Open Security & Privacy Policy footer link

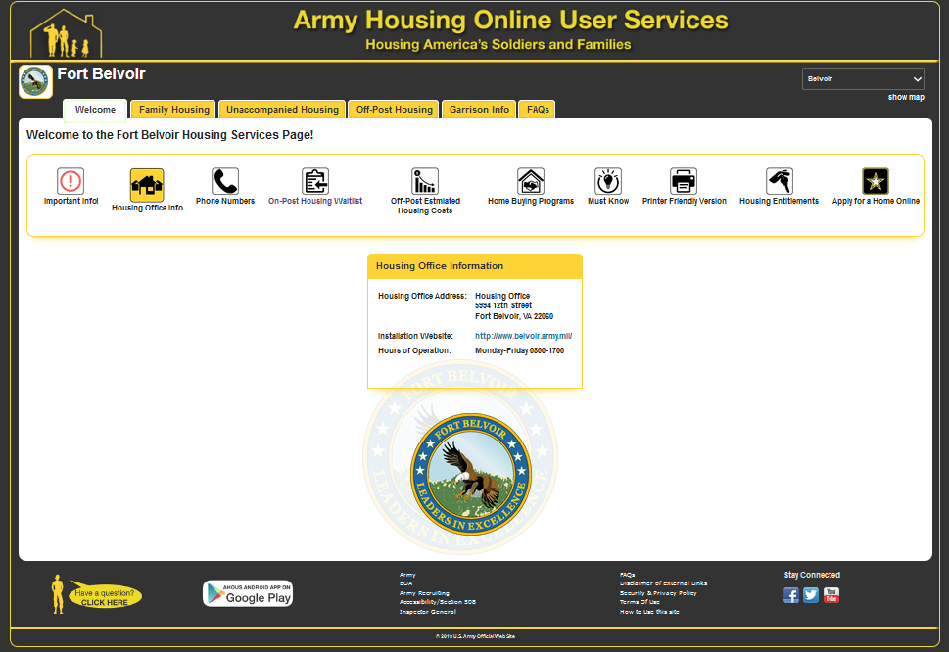coord(658,593)
